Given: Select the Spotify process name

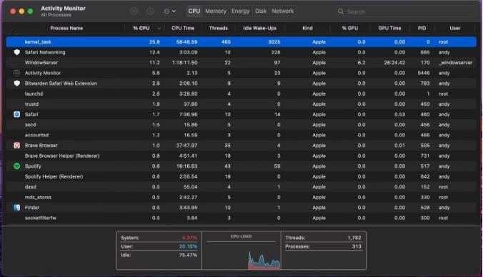Looking at the screenshot, I should [33, 166].
